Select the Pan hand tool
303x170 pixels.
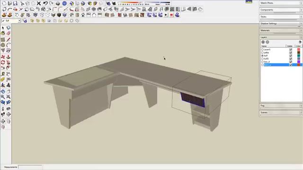tap(9, 91)
